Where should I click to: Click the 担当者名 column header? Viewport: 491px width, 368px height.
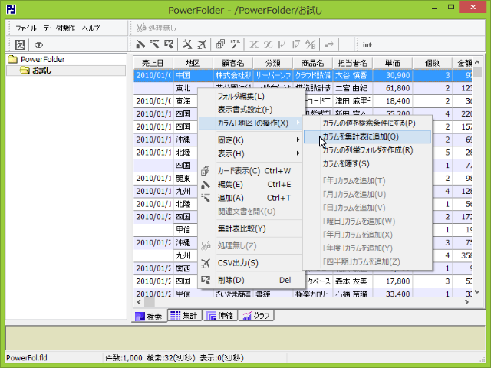pos(353,63)
